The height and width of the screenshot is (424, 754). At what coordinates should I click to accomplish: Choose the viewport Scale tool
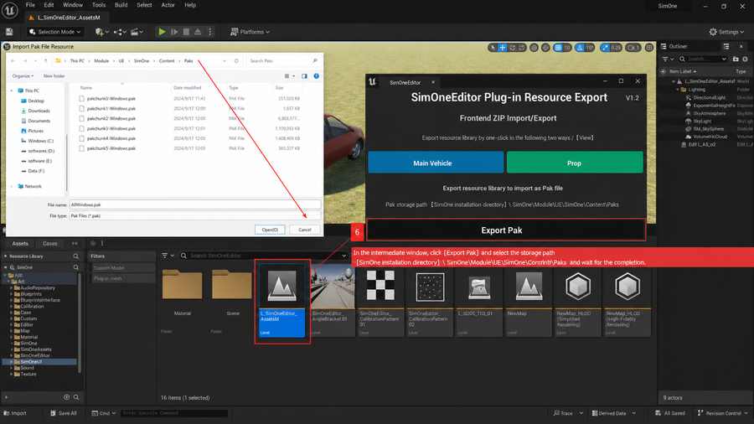coord(522,47)
